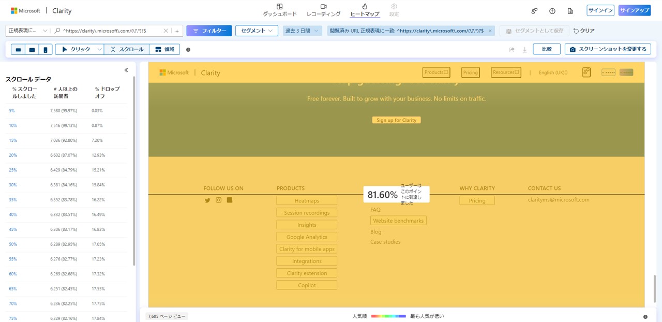The width and height of the screenshot is (662, 322).
Task: Click the セグメントとして保存 button
Action: pyautogui.click(x=534, y=31)
